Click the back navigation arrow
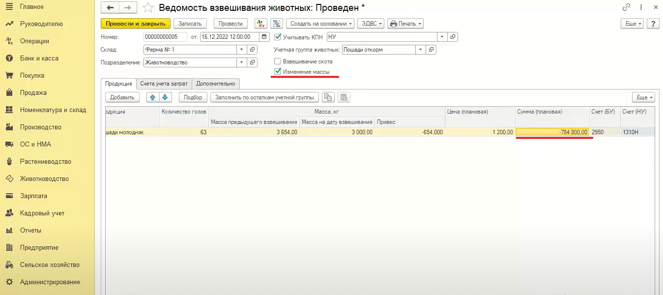The width and height of the screenshot is (663, 295). pos(110,8)
